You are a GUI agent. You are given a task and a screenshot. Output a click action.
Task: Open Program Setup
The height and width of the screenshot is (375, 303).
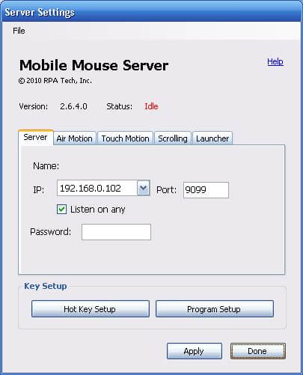click(x=215, y=309)
